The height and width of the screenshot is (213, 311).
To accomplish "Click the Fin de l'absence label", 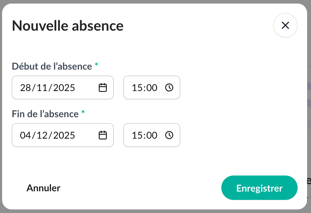I will coord(45,114).
